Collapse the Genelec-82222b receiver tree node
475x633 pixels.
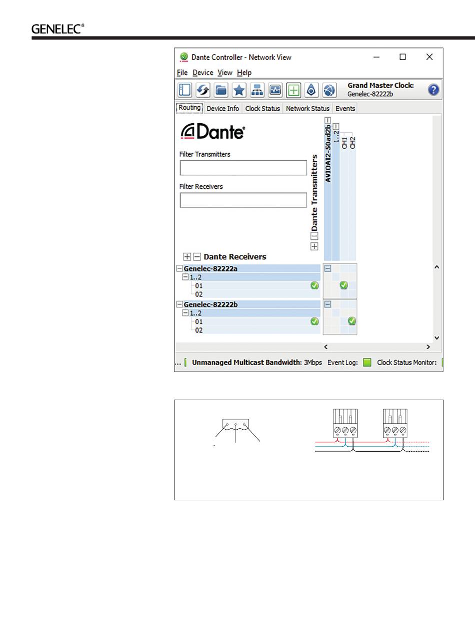179,304
